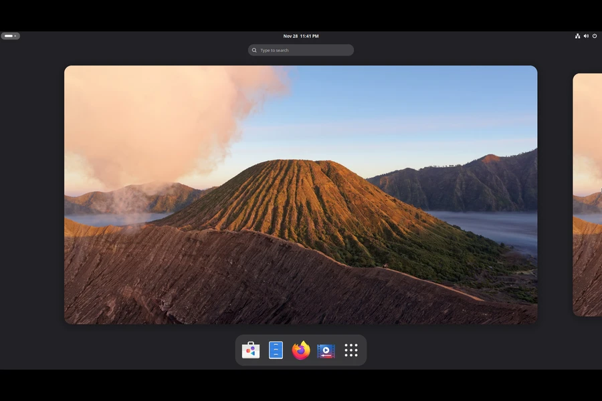Expand the partially visible workspace on the right
602x401 pixels.
click(x=587, y=194)
